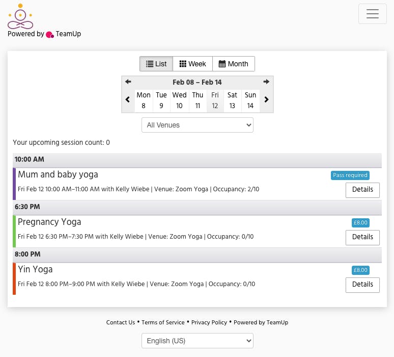
Task: Open Details for Pregnancy Yoga
Action: [x=362, y=238]
